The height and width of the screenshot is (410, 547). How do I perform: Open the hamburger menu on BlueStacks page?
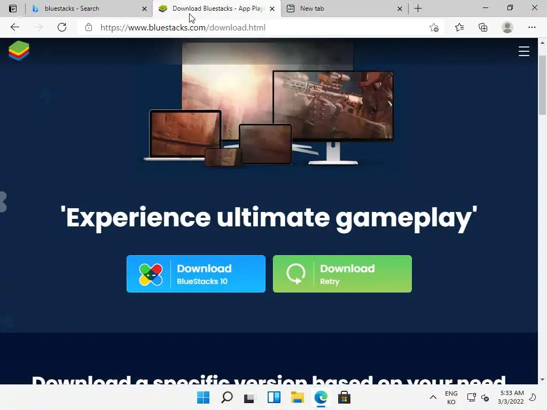[x=523, y=51]
